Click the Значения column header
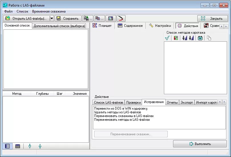This screenshot has width=231, height=157. click(x=77, y=94)
